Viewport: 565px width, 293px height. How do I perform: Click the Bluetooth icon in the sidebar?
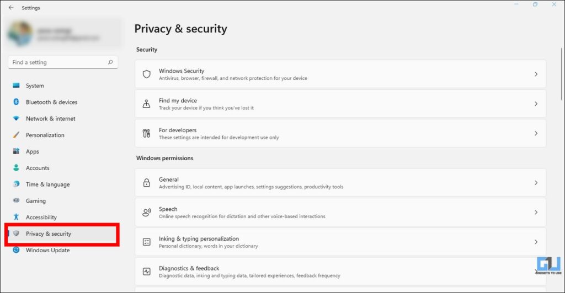[16, 102]
